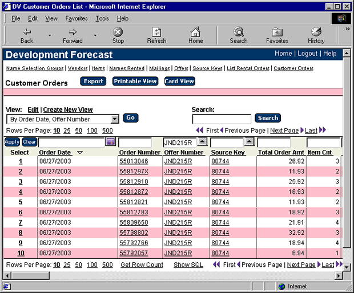Click the Go button next to view

point(131,118)
